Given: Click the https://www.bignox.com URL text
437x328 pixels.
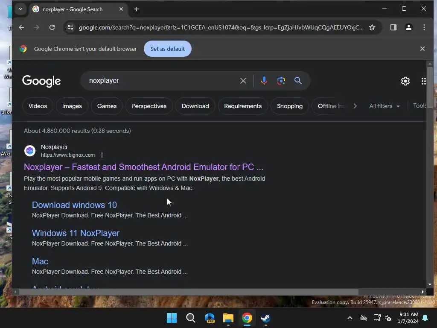Looking at the screenshot, I should (x=68, y=155).
